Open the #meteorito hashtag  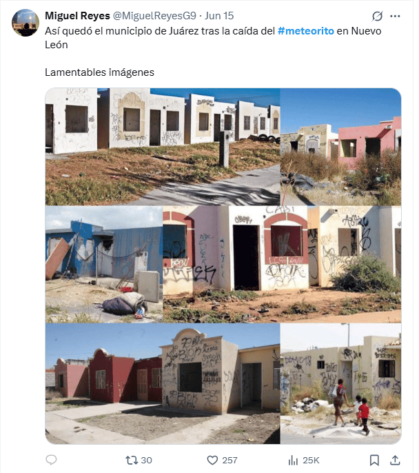point(306,31)
